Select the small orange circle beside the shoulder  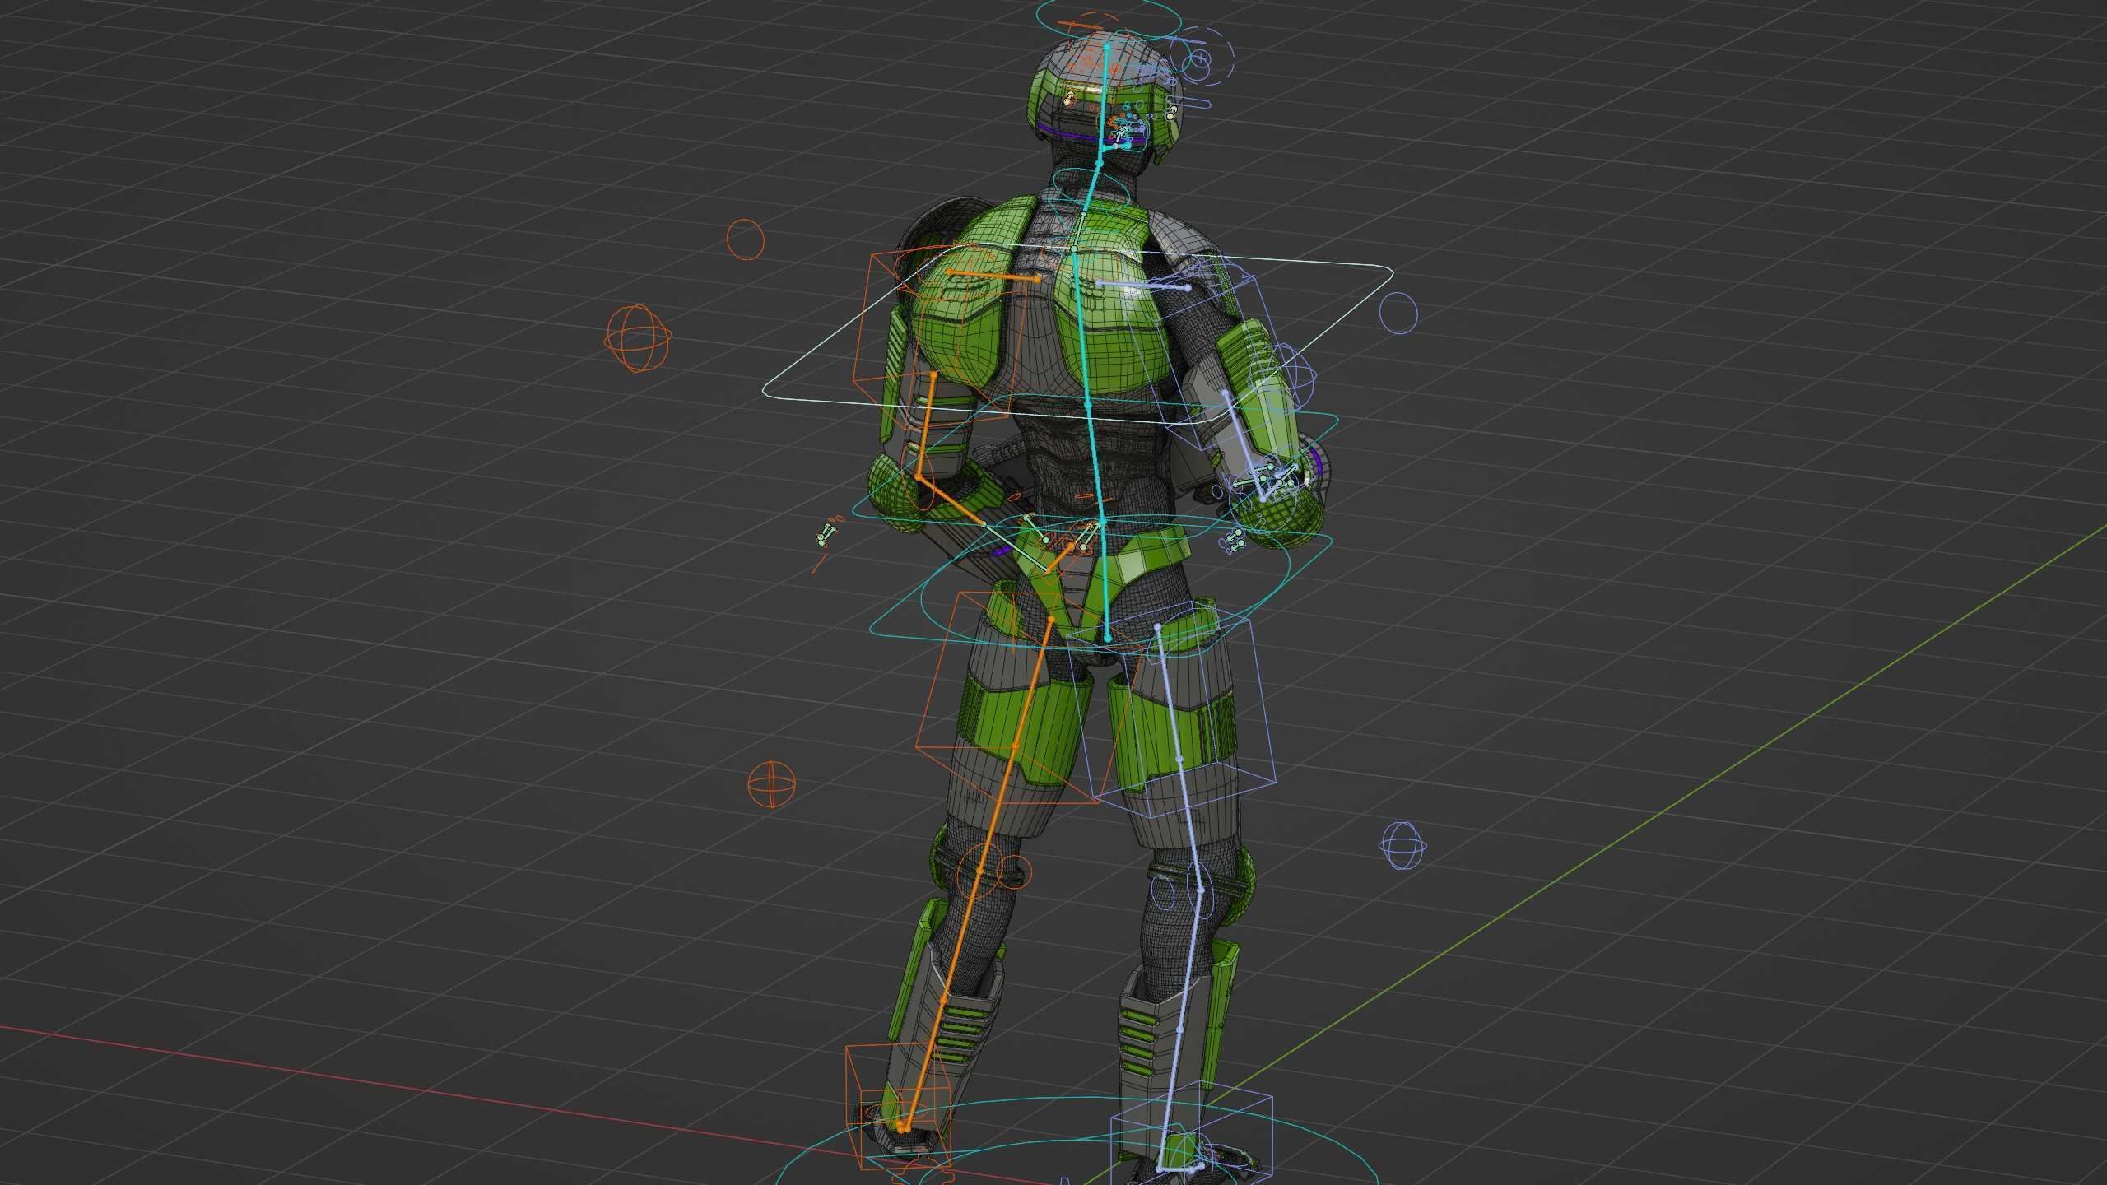pos(745,238)
